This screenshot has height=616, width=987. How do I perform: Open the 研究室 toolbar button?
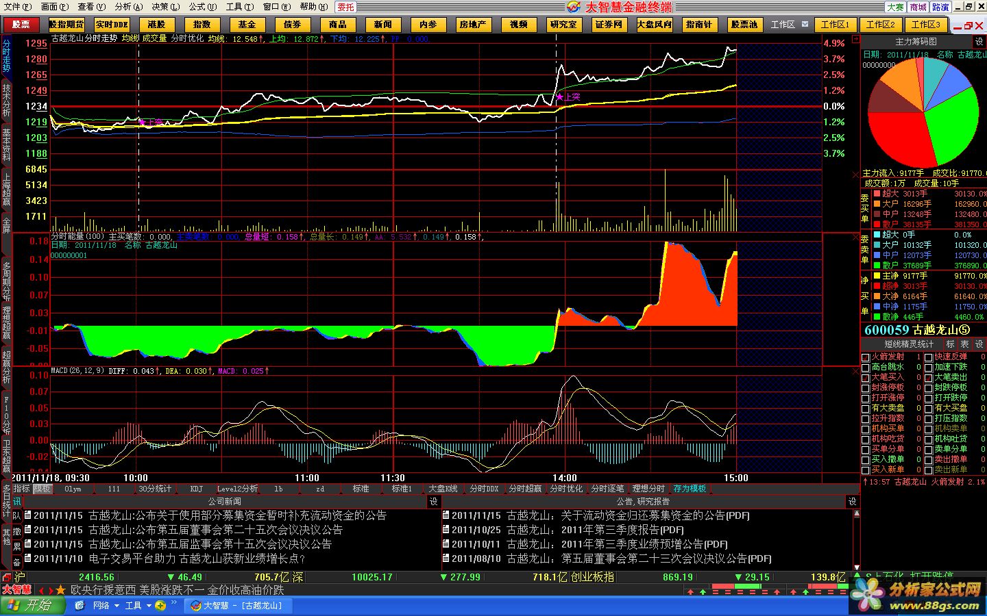(x=563, y=25)
